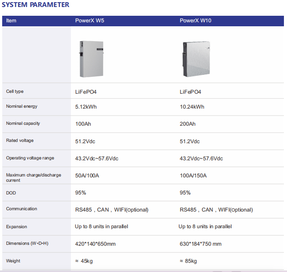Select the Cell type row label

pos(14,91)
